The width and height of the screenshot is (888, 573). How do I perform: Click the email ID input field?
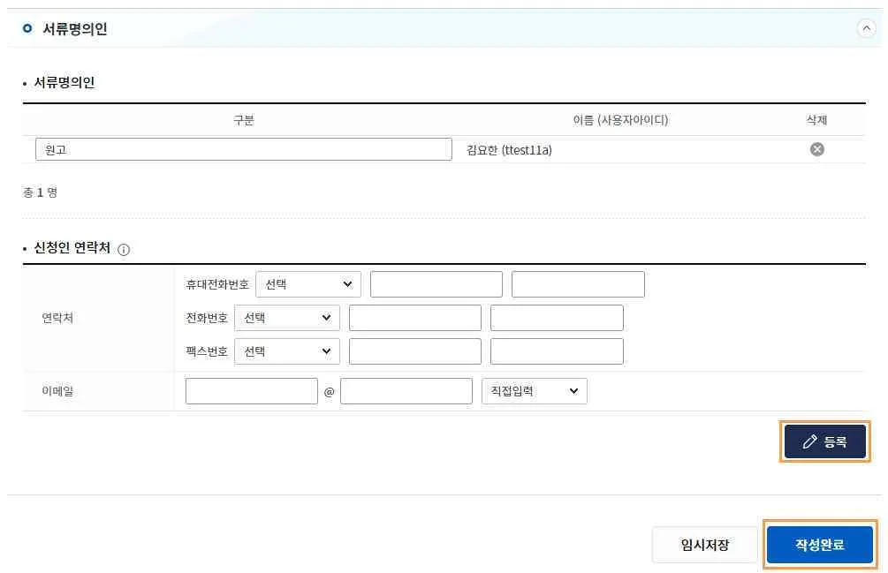point(252,391)
